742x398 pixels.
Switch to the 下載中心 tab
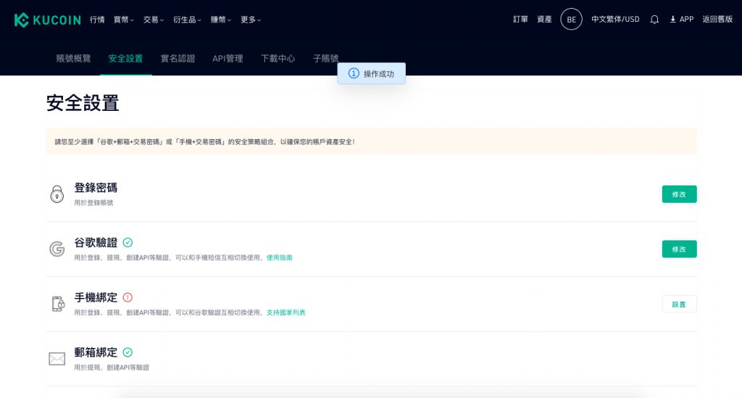click(278, 59)
